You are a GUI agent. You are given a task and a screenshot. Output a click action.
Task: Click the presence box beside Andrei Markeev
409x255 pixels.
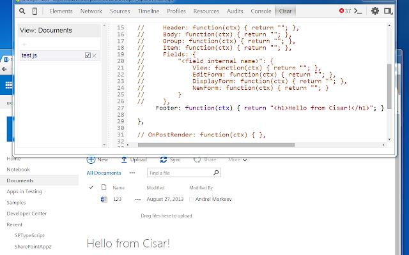(191, 200)
